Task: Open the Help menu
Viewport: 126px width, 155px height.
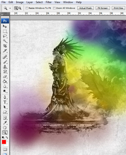Action: click(79, 2)
